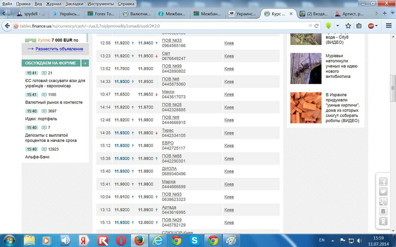
Task: Share via the VKontakte side icon
Action: [x=383, y=211]
